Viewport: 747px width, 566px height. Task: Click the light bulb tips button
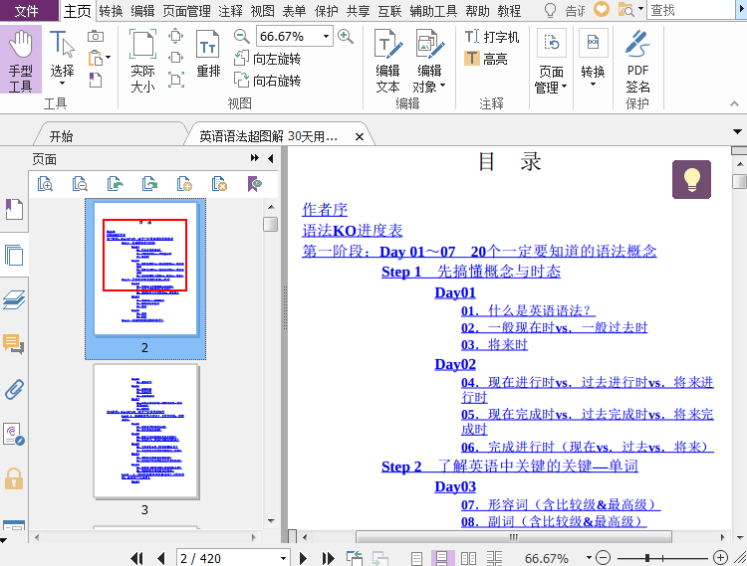coord(691,179)
